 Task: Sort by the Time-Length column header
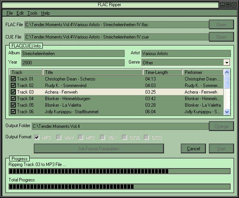pos(162,72)
